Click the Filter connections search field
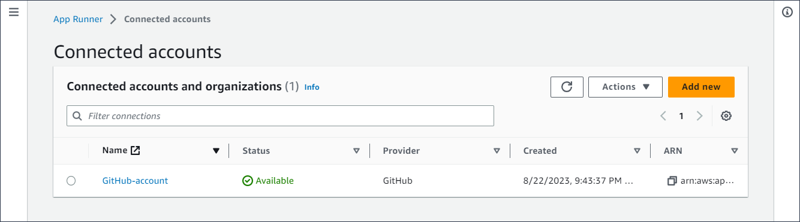The image size is (800, 222). tap(280, 116)
